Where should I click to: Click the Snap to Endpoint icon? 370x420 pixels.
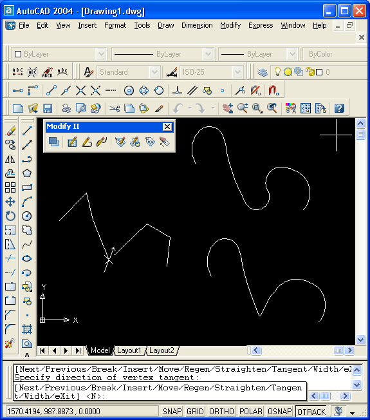(x=51, y=91)
